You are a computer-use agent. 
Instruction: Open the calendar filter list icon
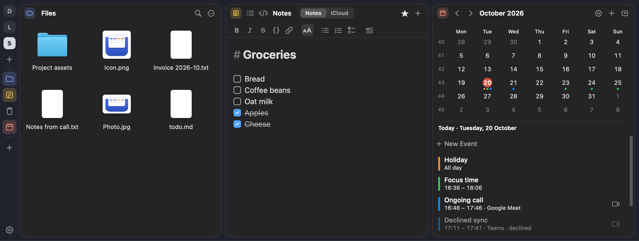coord(598,13)
